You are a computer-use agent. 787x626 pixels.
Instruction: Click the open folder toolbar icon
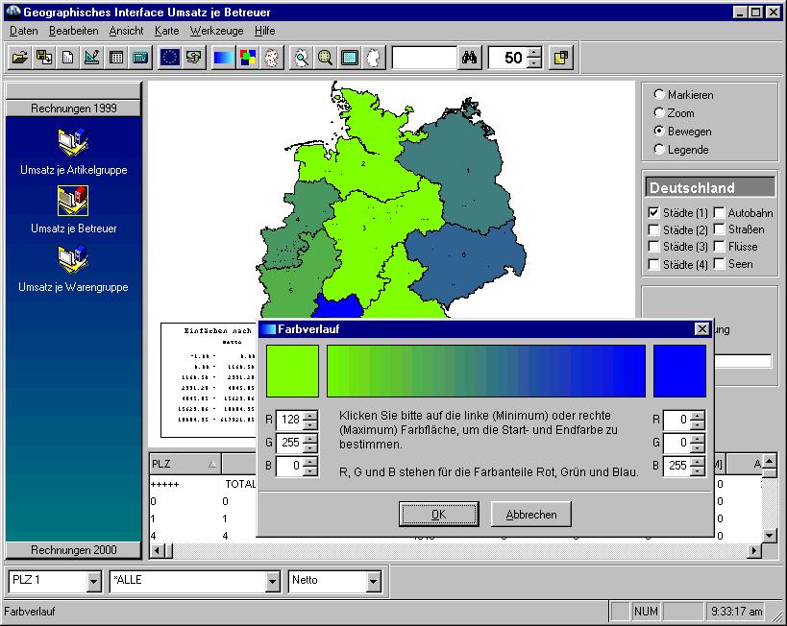(x=19, y=58)
